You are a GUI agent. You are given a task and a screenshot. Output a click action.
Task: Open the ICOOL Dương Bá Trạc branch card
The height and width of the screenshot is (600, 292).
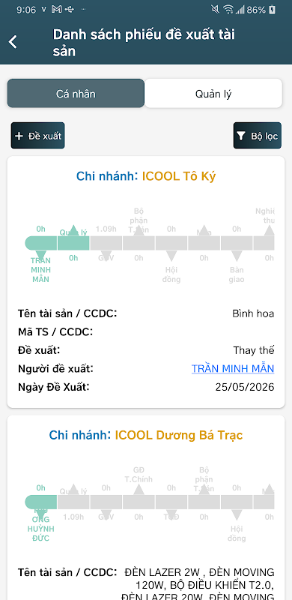[x=146, y=435]
